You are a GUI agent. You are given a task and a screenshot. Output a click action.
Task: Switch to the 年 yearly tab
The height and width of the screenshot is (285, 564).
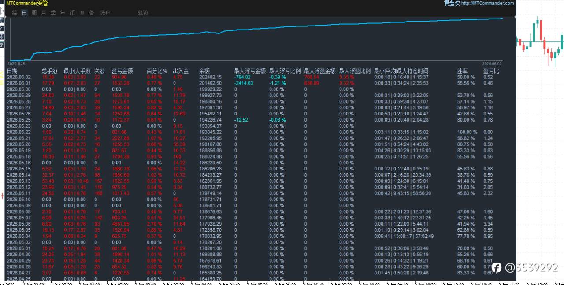(x=63, y=13)
